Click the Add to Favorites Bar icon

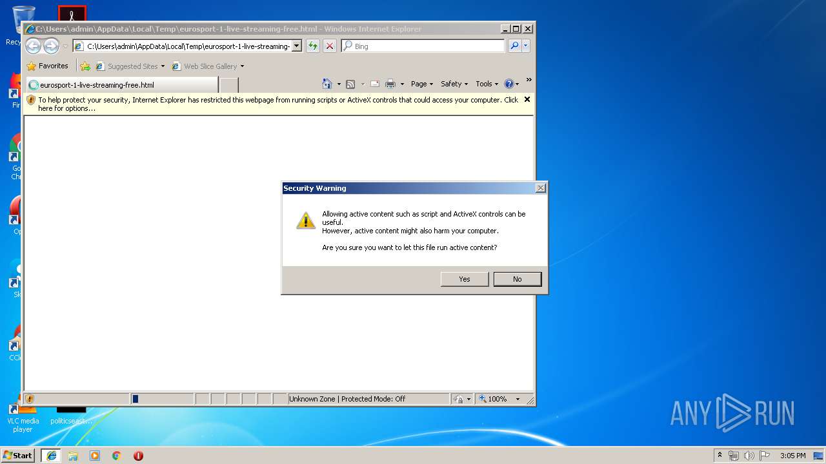coord(85,66)
